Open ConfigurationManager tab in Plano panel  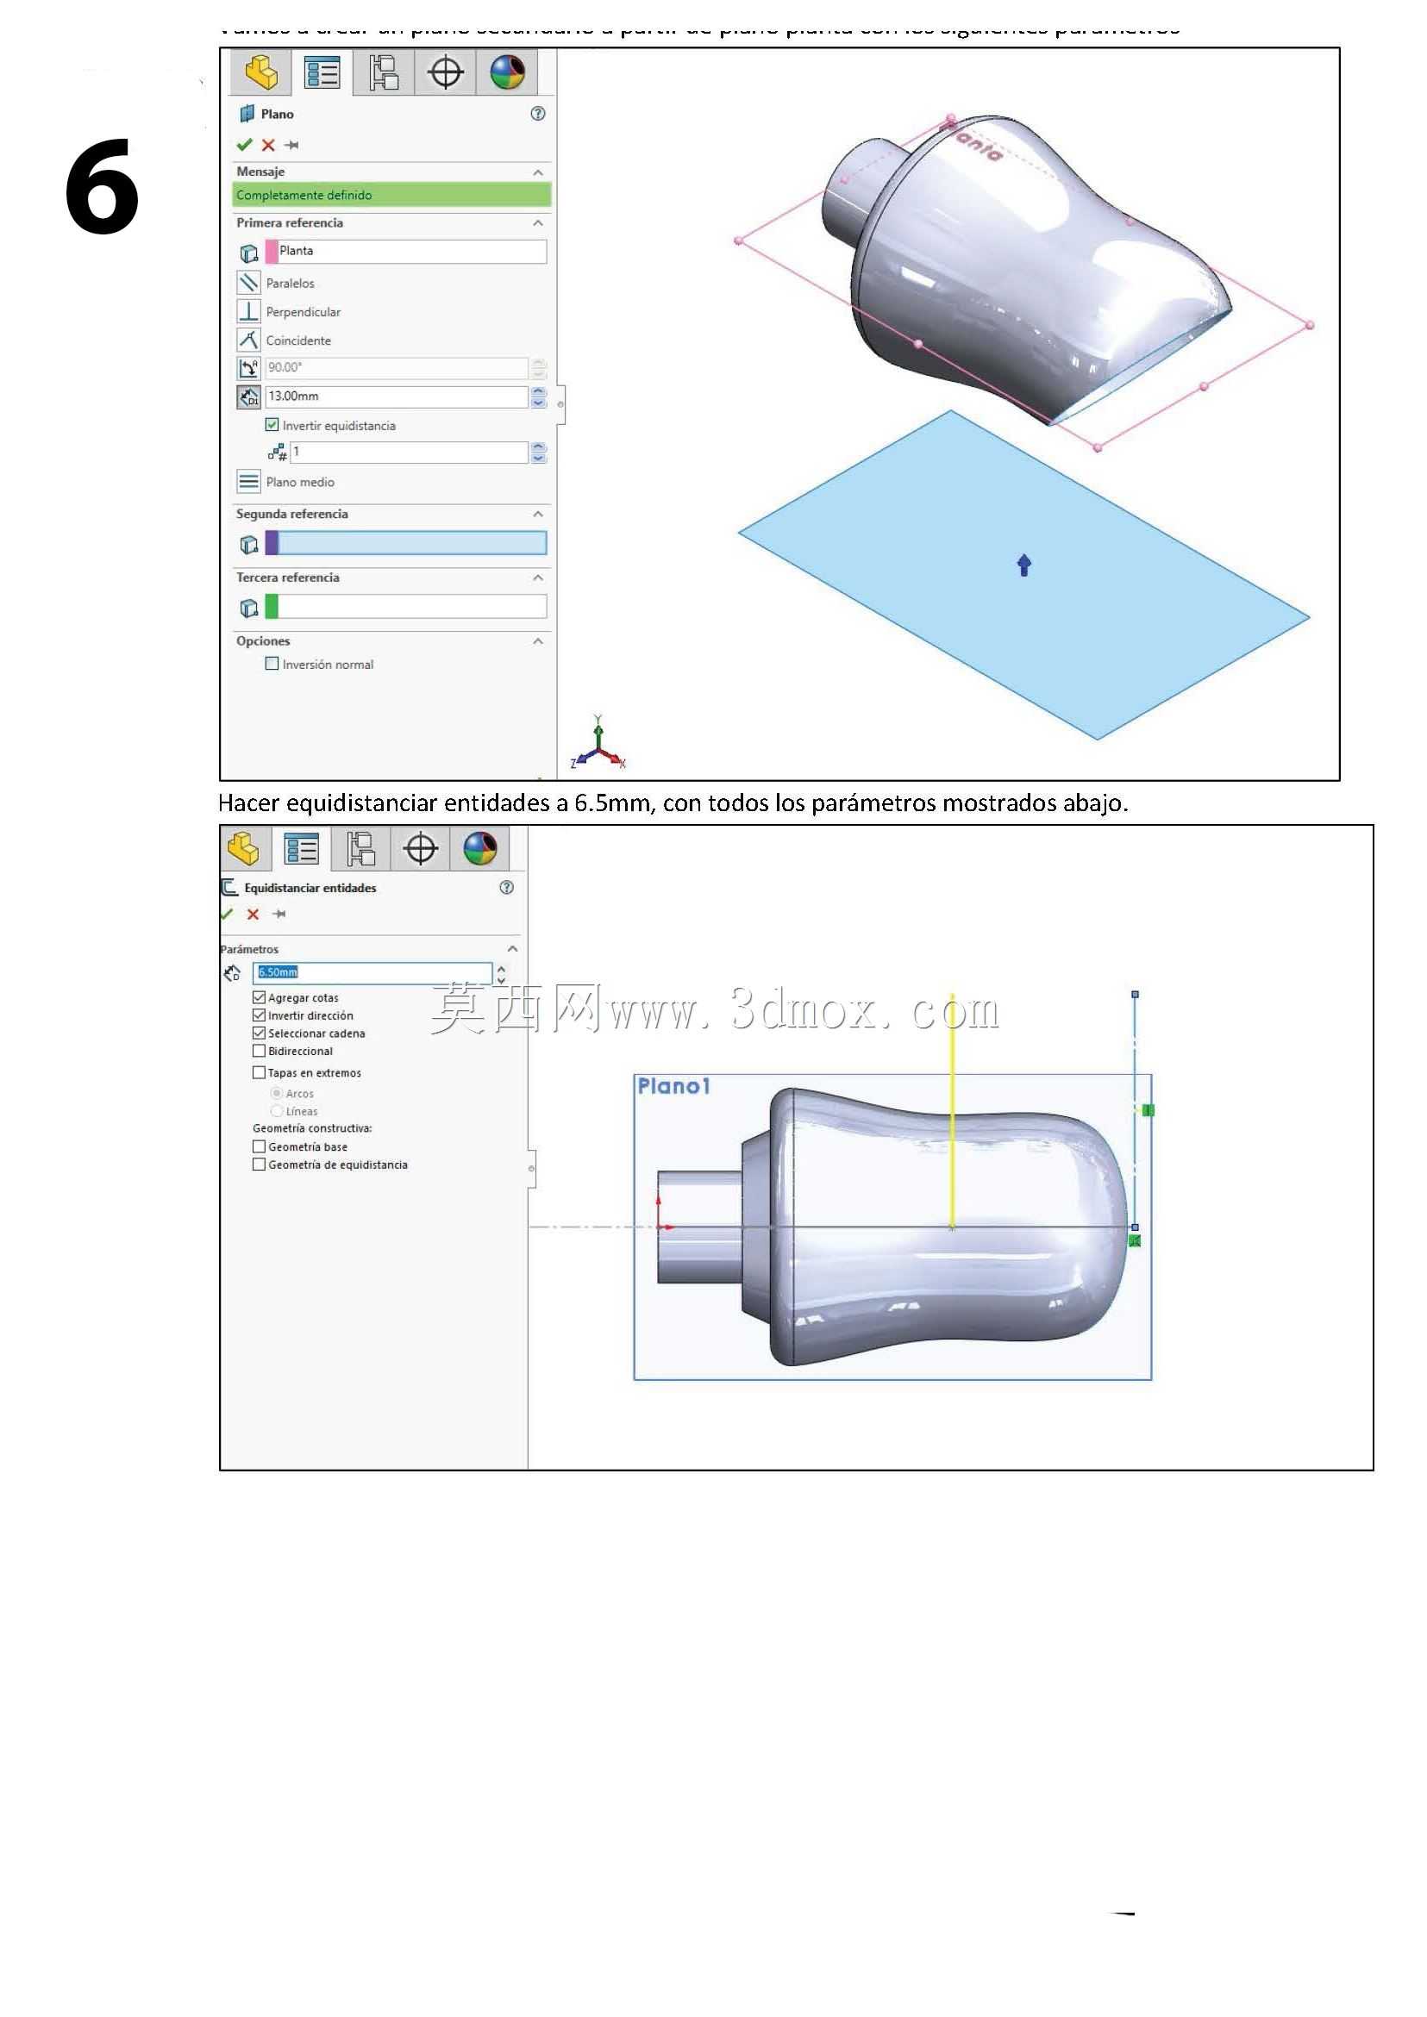pyautogui.click(x=383, y=72)
